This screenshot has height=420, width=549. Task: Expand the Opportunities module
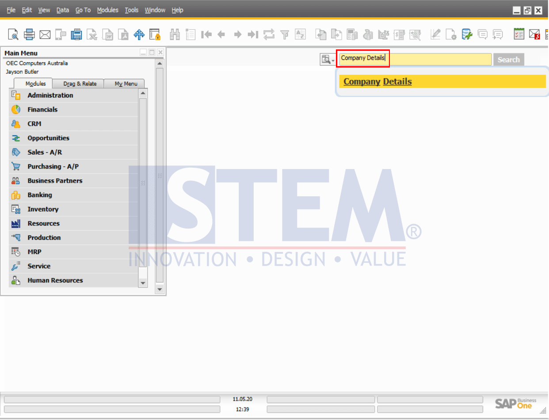pos(73,138)
